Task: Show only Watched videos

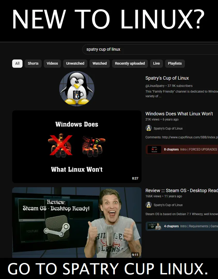Action: (x=99, y=64)
